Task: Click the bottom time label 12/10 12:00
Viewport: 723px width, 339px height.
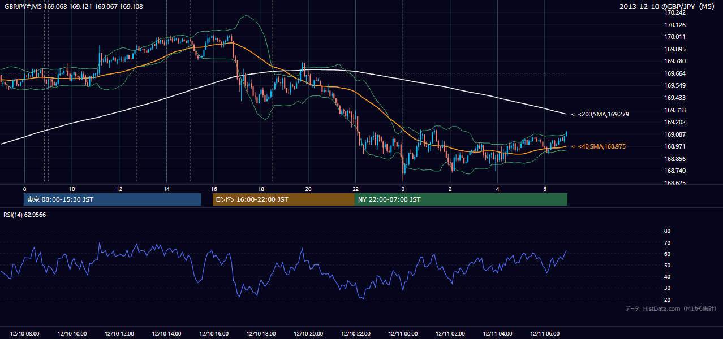Action: tap(119, 334)
